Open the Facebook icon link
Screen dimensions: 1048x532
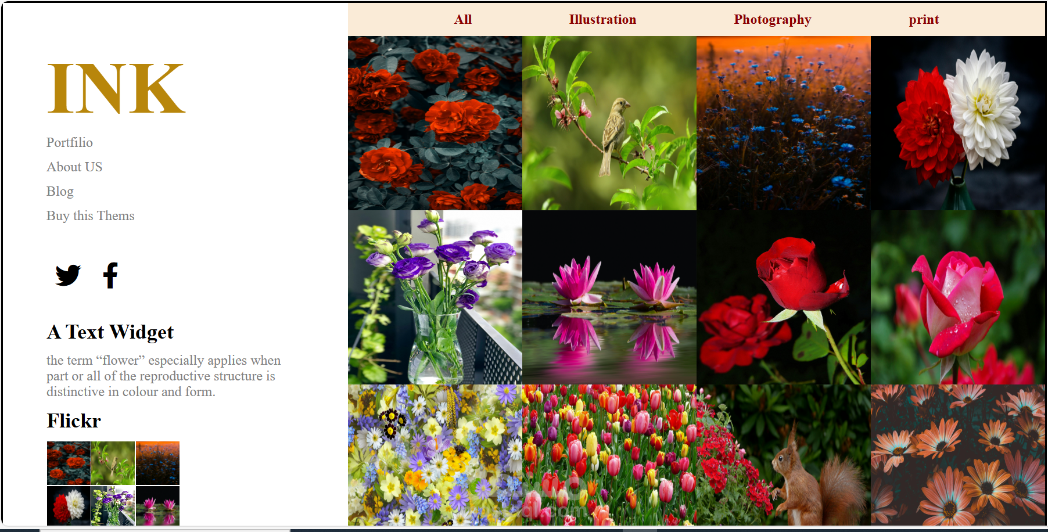pyautogui.click(x=110, y=275)
